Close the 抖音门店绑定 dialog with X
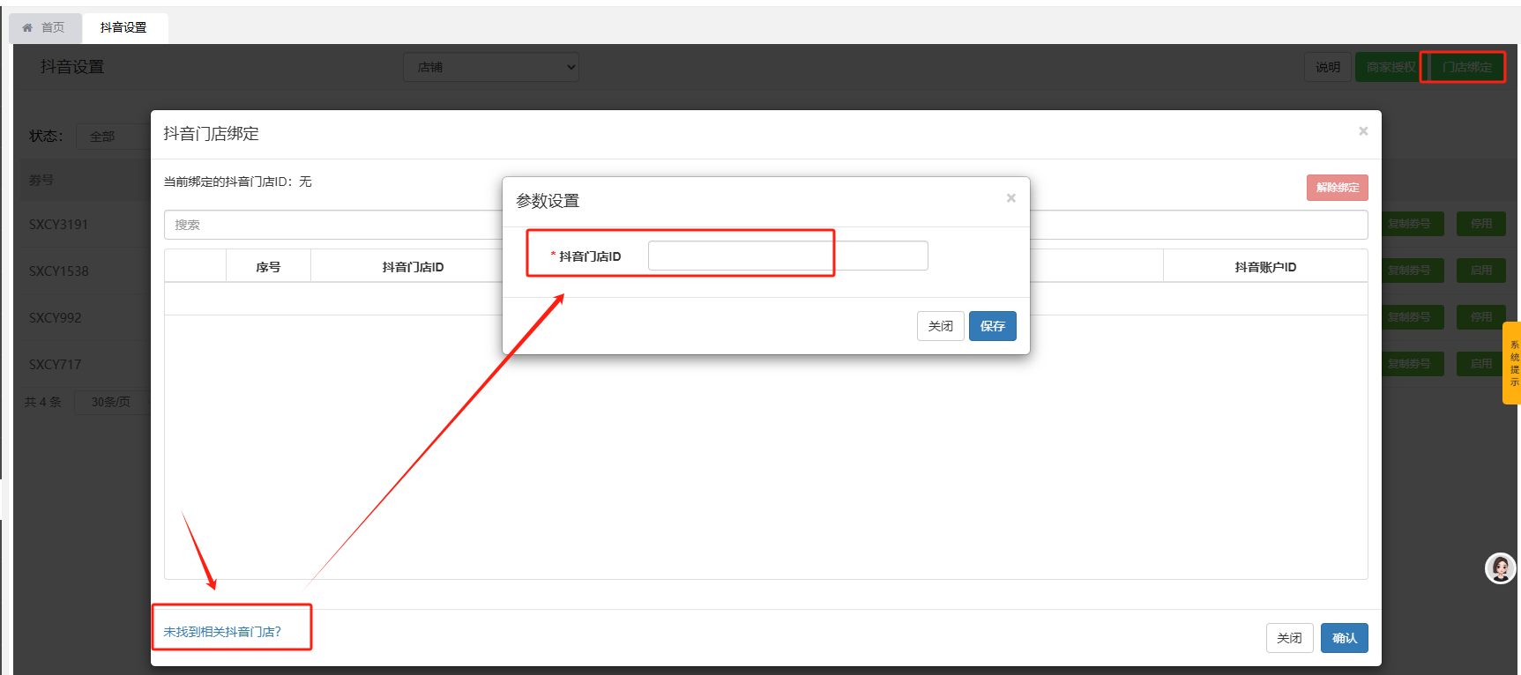The height and width of the screenshot is (675, 1521). point(1363,131)
